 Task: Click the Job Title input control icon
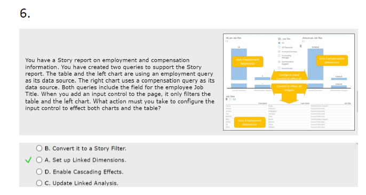tap(280, 39)
